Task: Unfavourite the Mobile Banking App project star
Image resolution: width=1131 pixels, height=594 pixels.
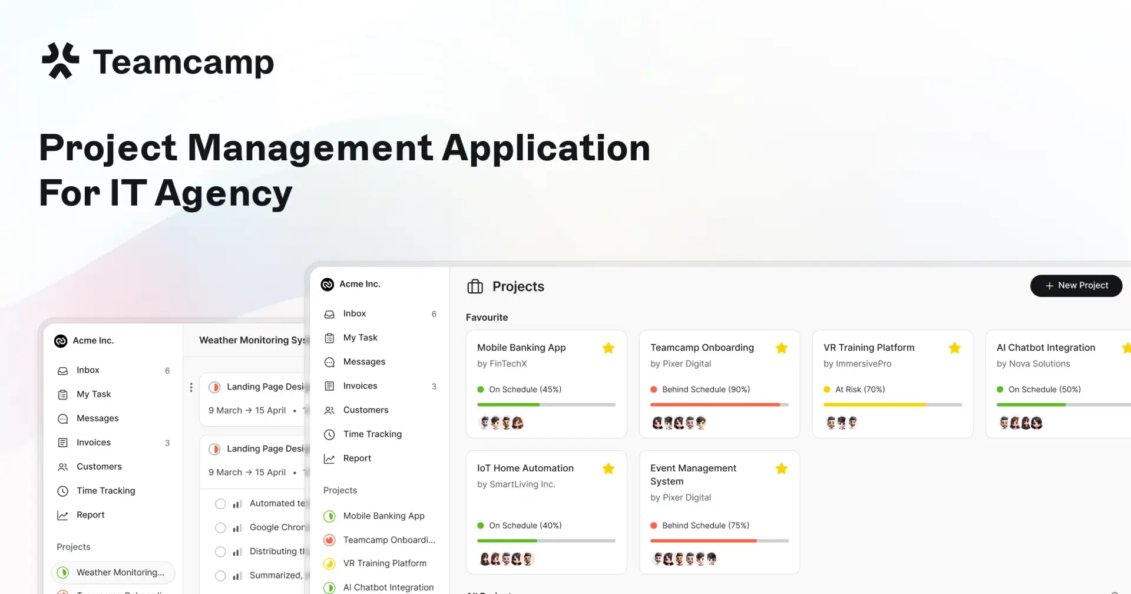Action: point(609,348)
